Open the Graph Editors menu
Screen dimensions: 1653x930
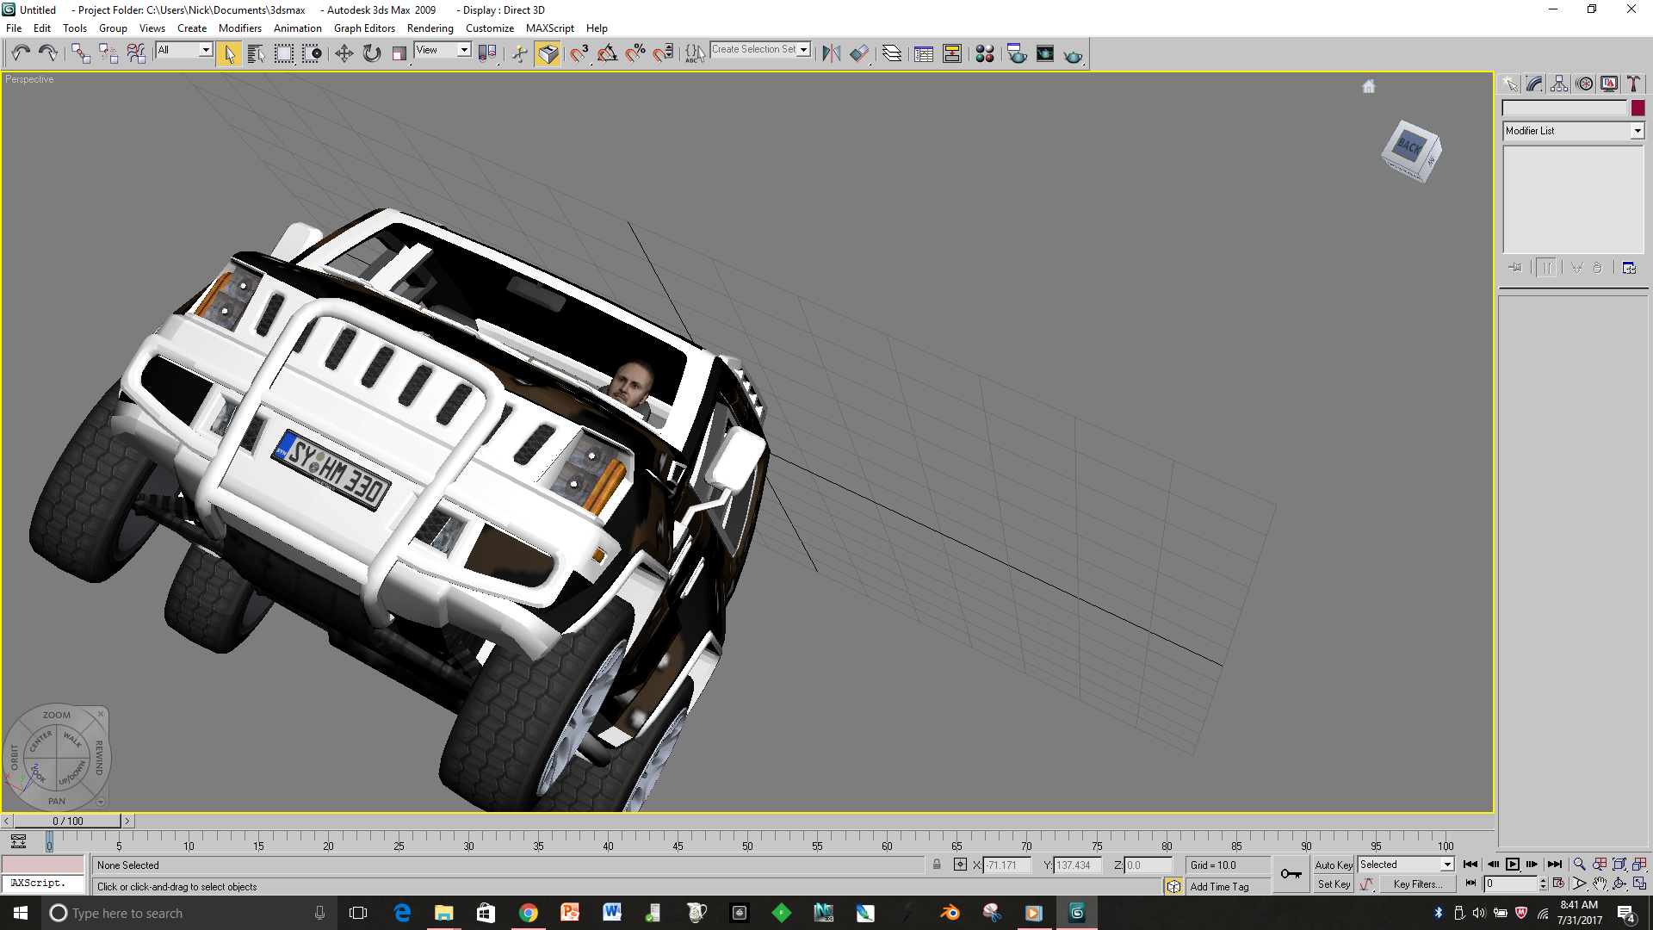click(x=364, y=28)
